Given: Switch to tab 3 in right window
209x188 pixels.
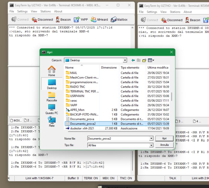Looking at the screenshot, I should pos(179,121).
